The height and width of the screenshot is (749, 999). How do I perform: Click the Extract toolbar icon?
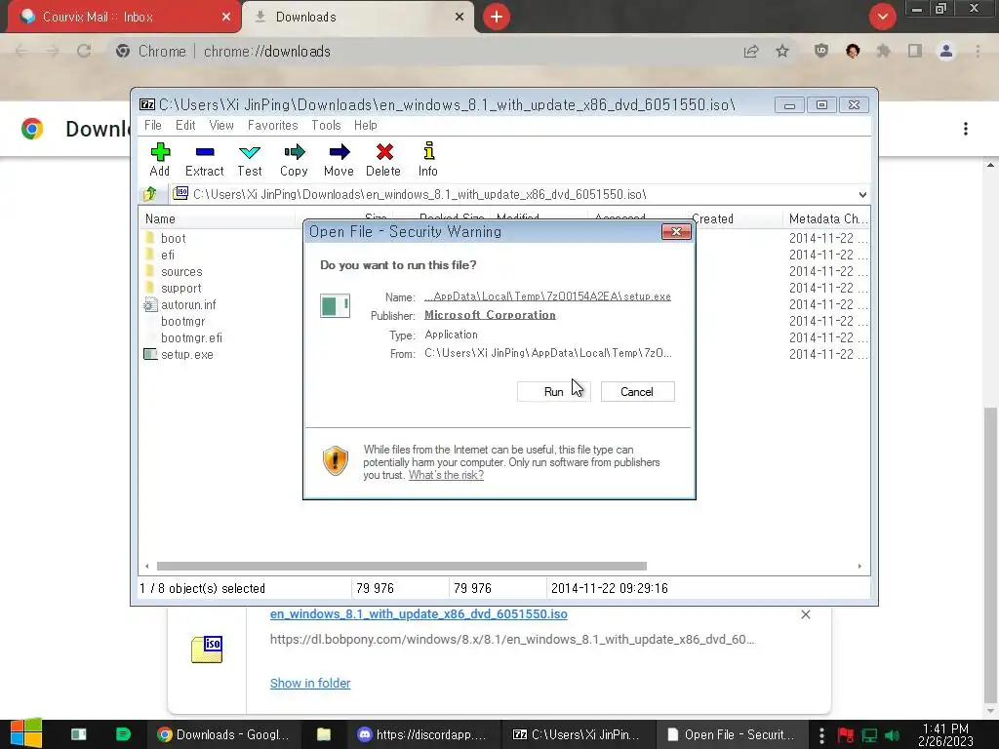(x=205, y=159)
